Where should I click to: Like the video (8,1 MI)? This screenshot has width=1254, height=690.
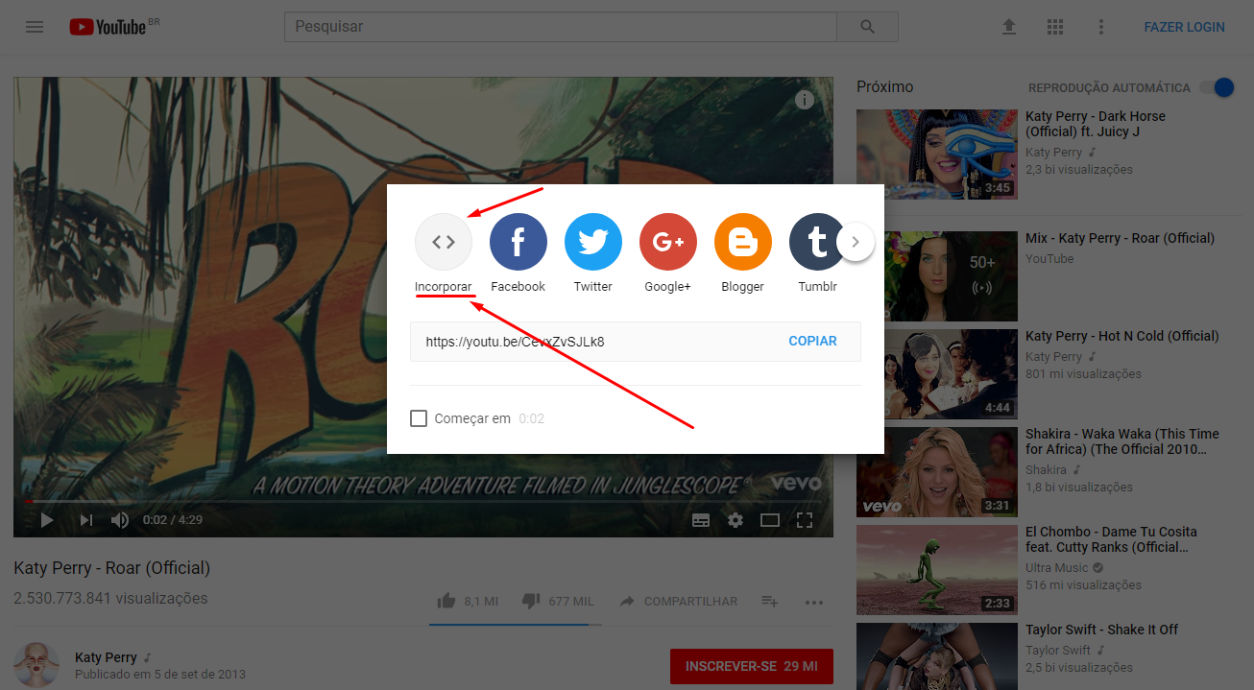click(468, 602)
